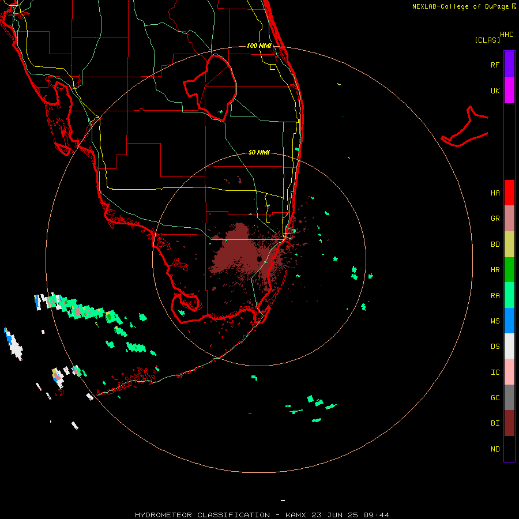Image resolution: width=519 pixels, height=519 pixels.
Task: Select the light pink IC legend block
Action: pyautogui.click(x=509, y=372)
